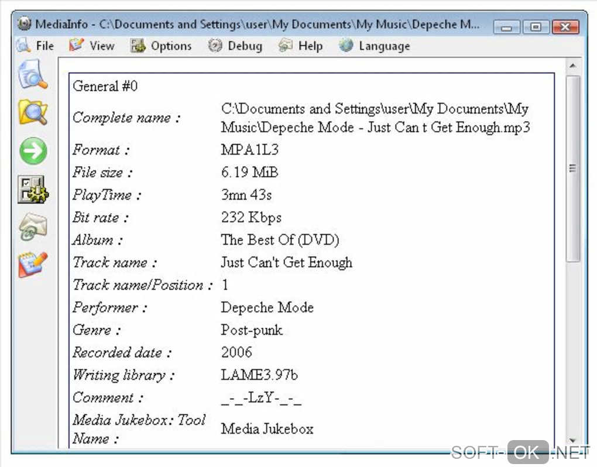Click the Album label
This screenshot has width=597, height=467.
click(98, 240)
